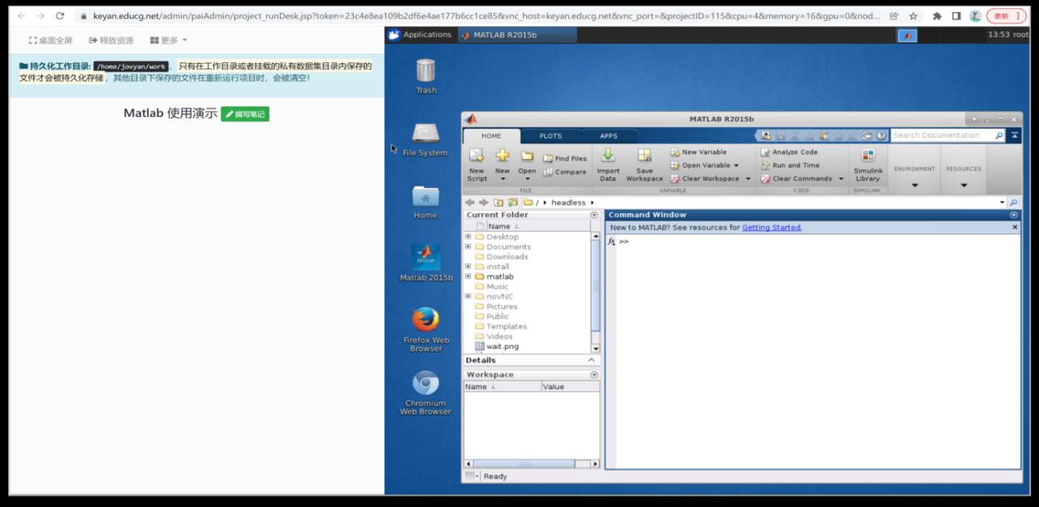Click the MATLAB help question mark icon

(x=882, y=135)
